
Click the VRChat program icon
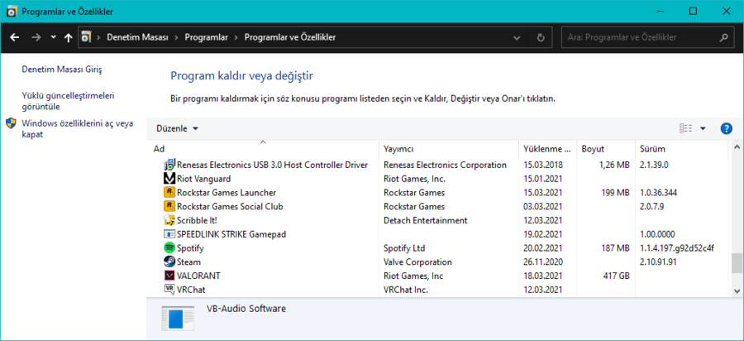coord(169,289)
